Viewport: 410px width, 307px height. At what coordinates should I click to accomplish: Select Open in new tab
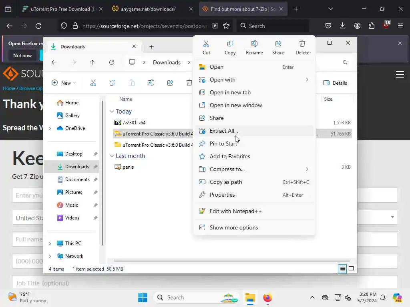254,92
